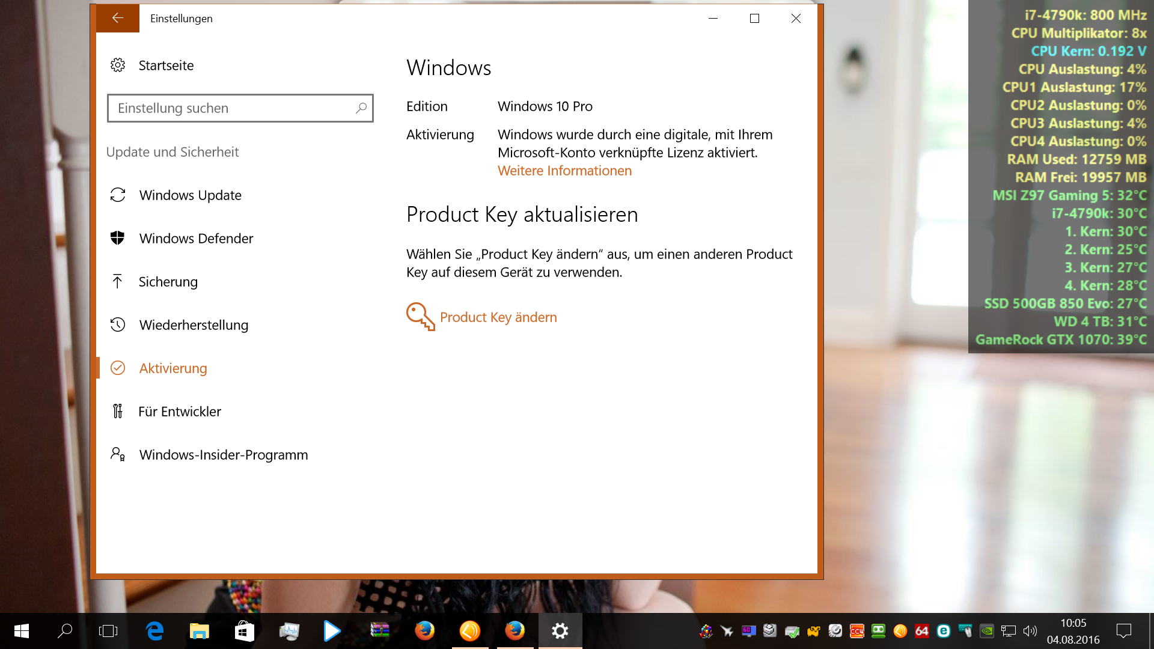
Task: Click the volume speaker tray icon
Action: click(x=1030, y=630)
